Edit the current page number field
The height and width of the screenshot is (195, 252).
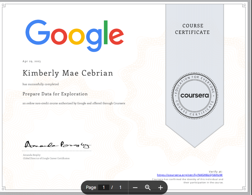(x=104, y=187)
